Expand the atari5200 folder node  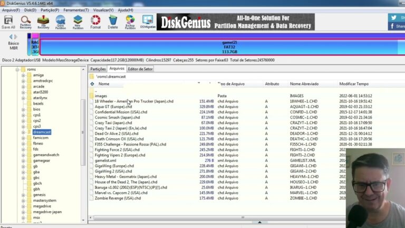click(x=23, y=92)
